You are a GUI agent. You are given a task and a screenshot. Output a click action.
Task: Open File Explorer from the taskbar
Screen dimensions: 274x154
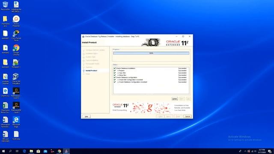pyautogui.click(x=31, y=151)
